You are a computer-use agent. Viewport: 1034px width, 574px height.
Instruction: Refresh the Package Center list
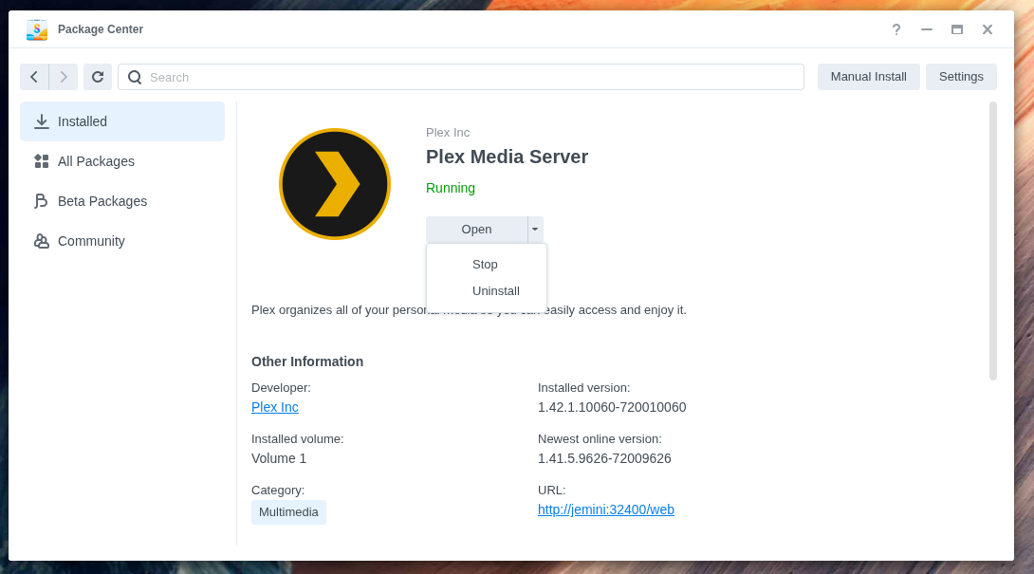tap(98, 77)
